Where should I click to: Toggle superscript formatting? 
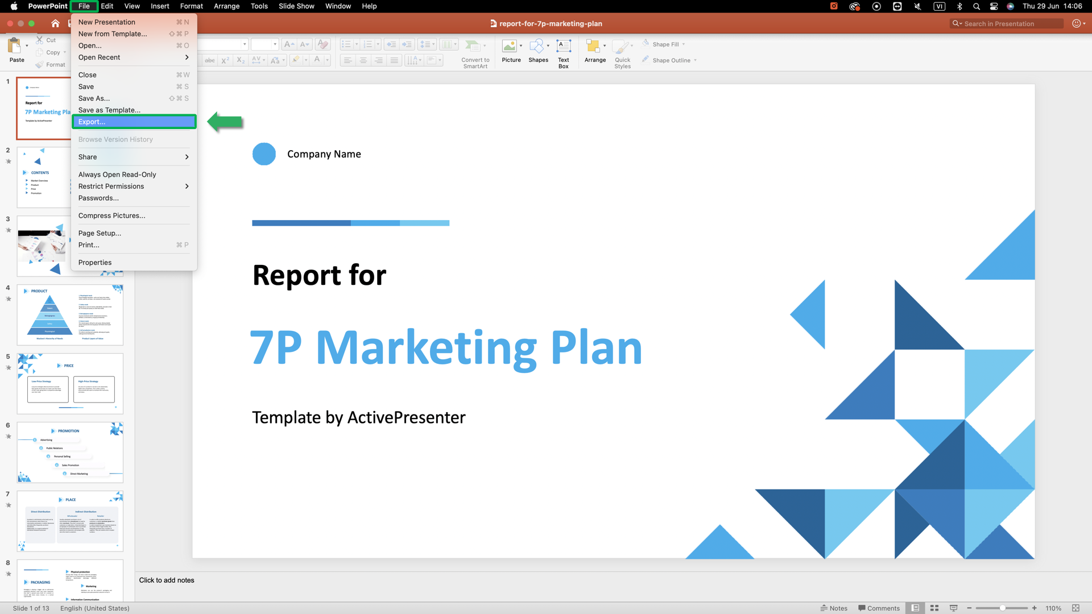(x=225, y=60)
